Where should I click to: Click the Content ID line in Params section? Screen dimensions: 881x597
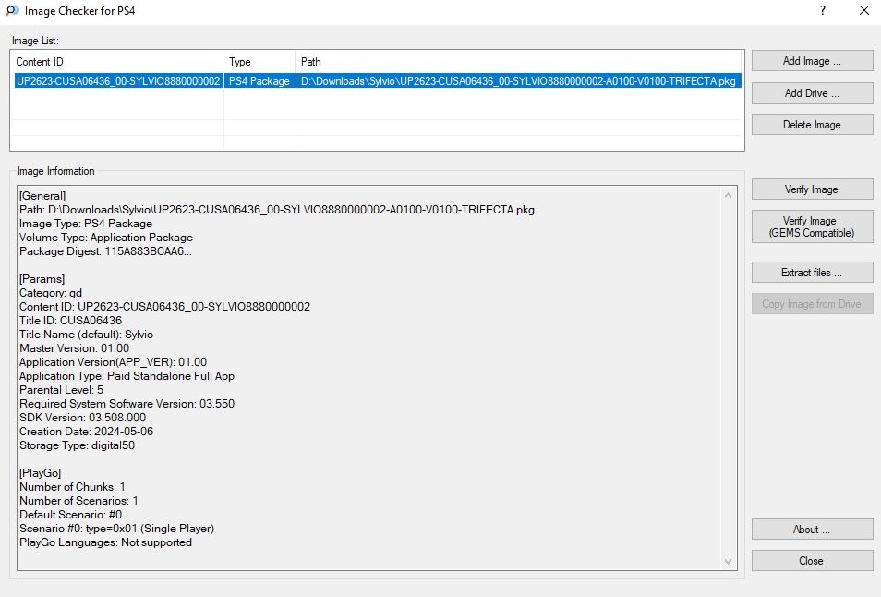tap(164, 307)
